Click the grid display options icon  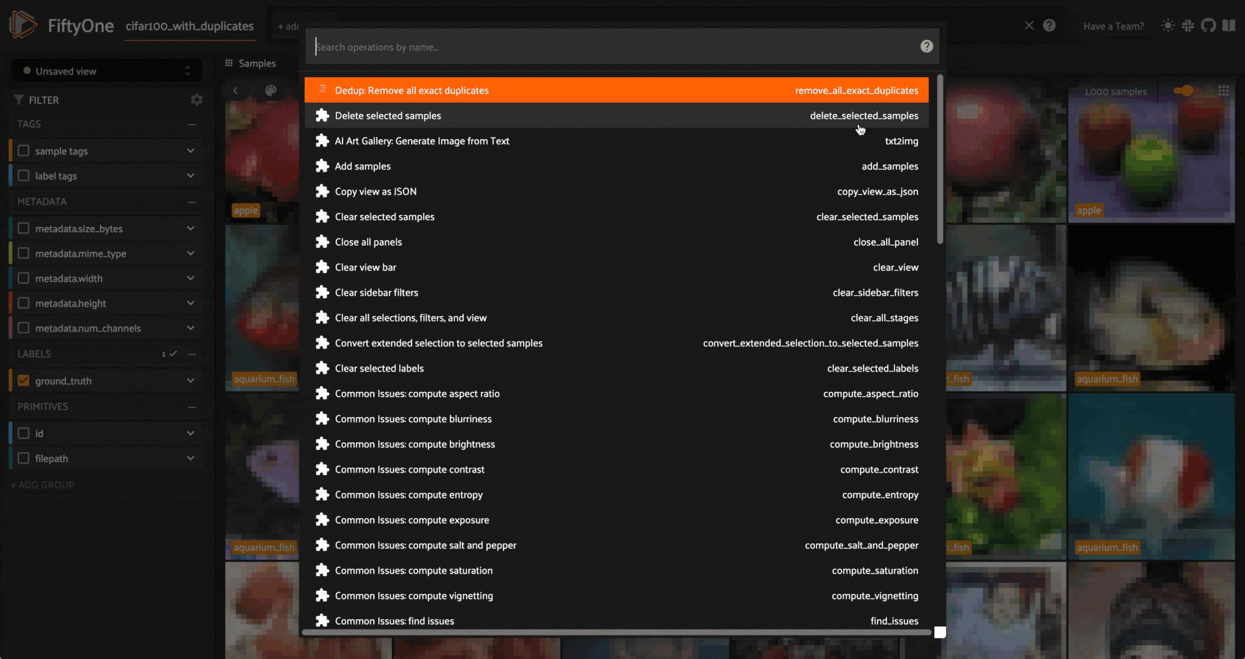click(x=1224, y=91)
